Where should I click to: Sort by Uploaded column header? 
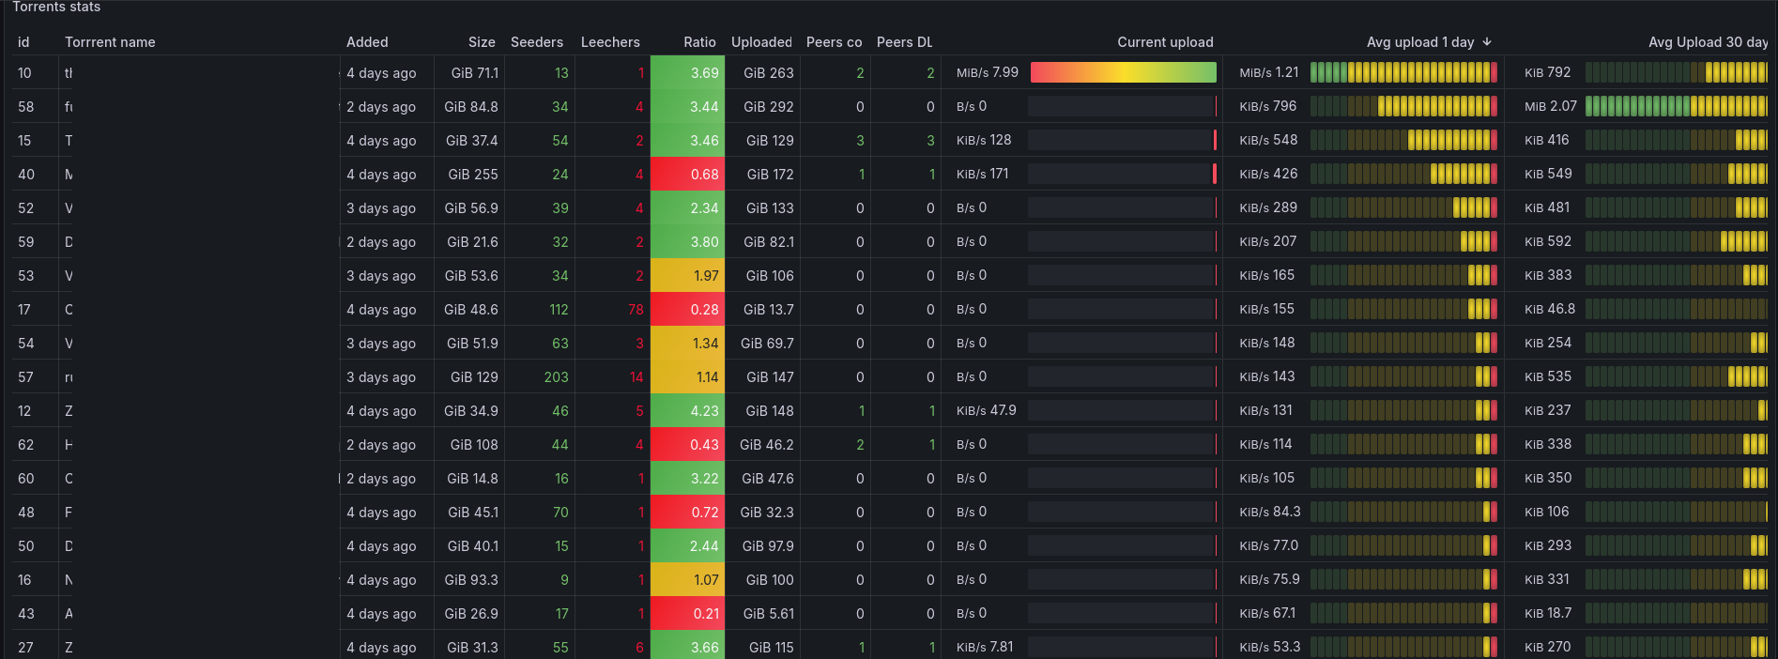761,42
